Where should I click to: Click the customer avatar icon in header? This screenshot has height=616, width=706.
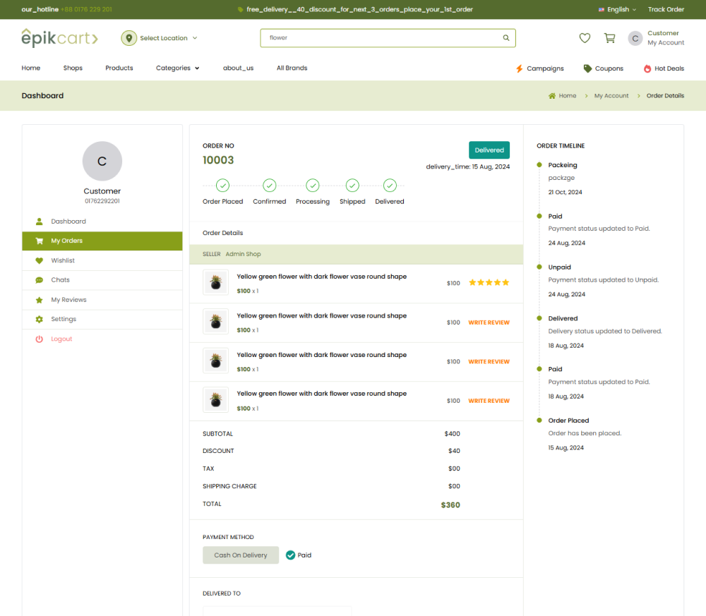(x=635, y=38)
